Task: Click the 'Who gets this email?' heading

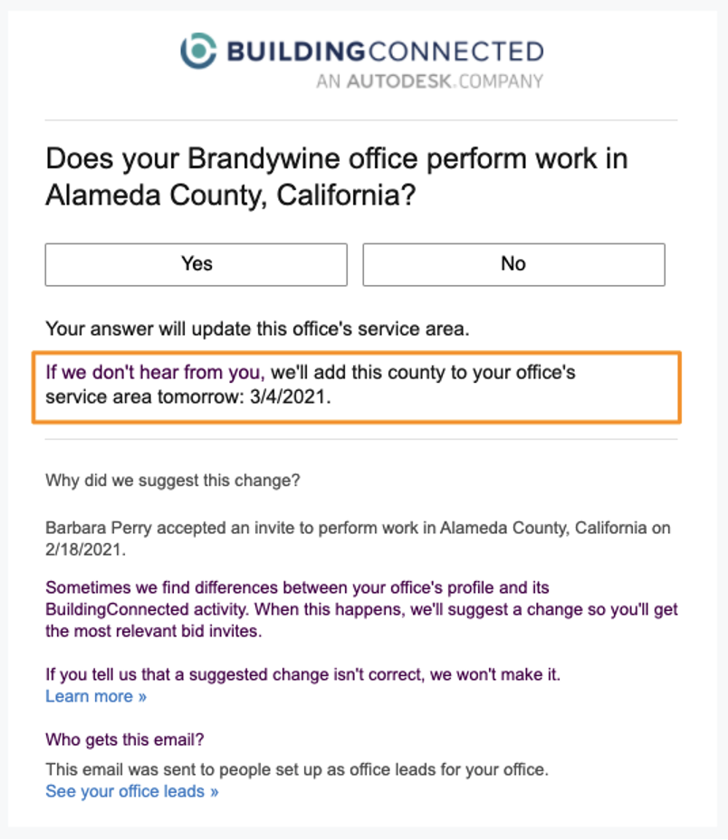Action: 125,740
